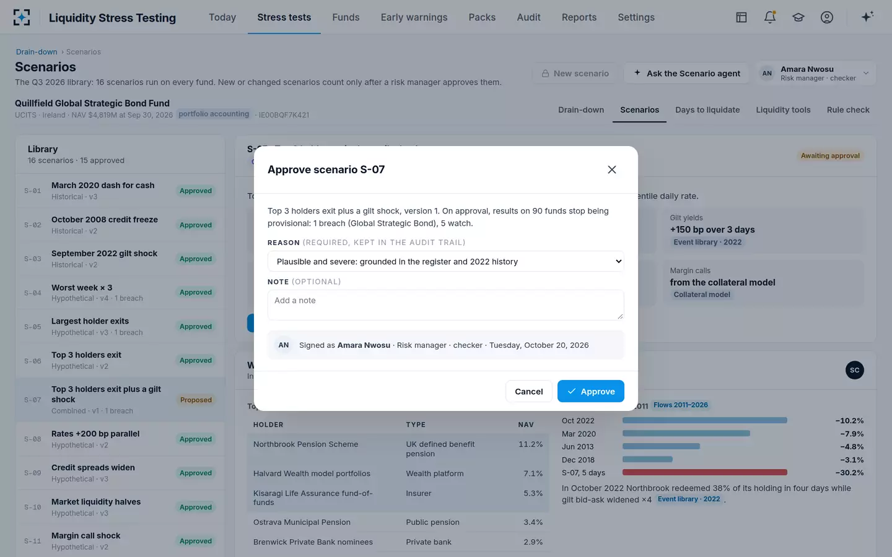Switch to the Liquidity tools tab

(x=783, y=110)
